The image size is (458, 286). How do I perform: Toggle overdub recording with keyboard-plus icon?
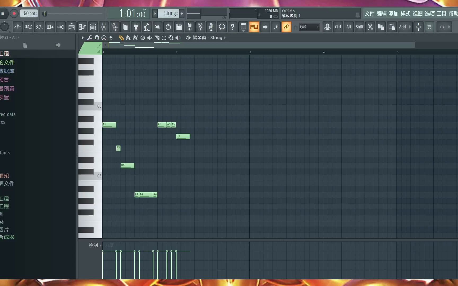50,27
